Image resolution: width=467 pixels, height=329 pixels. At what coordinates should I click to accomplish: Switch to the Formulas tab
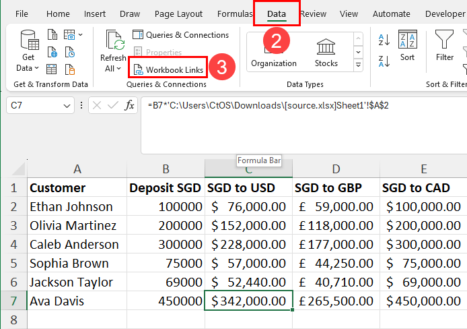pos(234,13)
